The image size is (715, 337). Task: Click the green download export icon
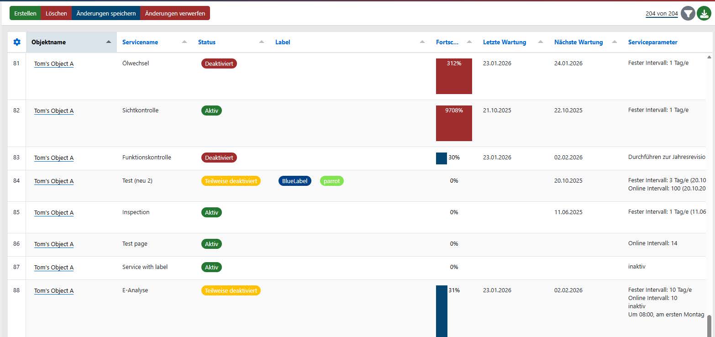704,14
